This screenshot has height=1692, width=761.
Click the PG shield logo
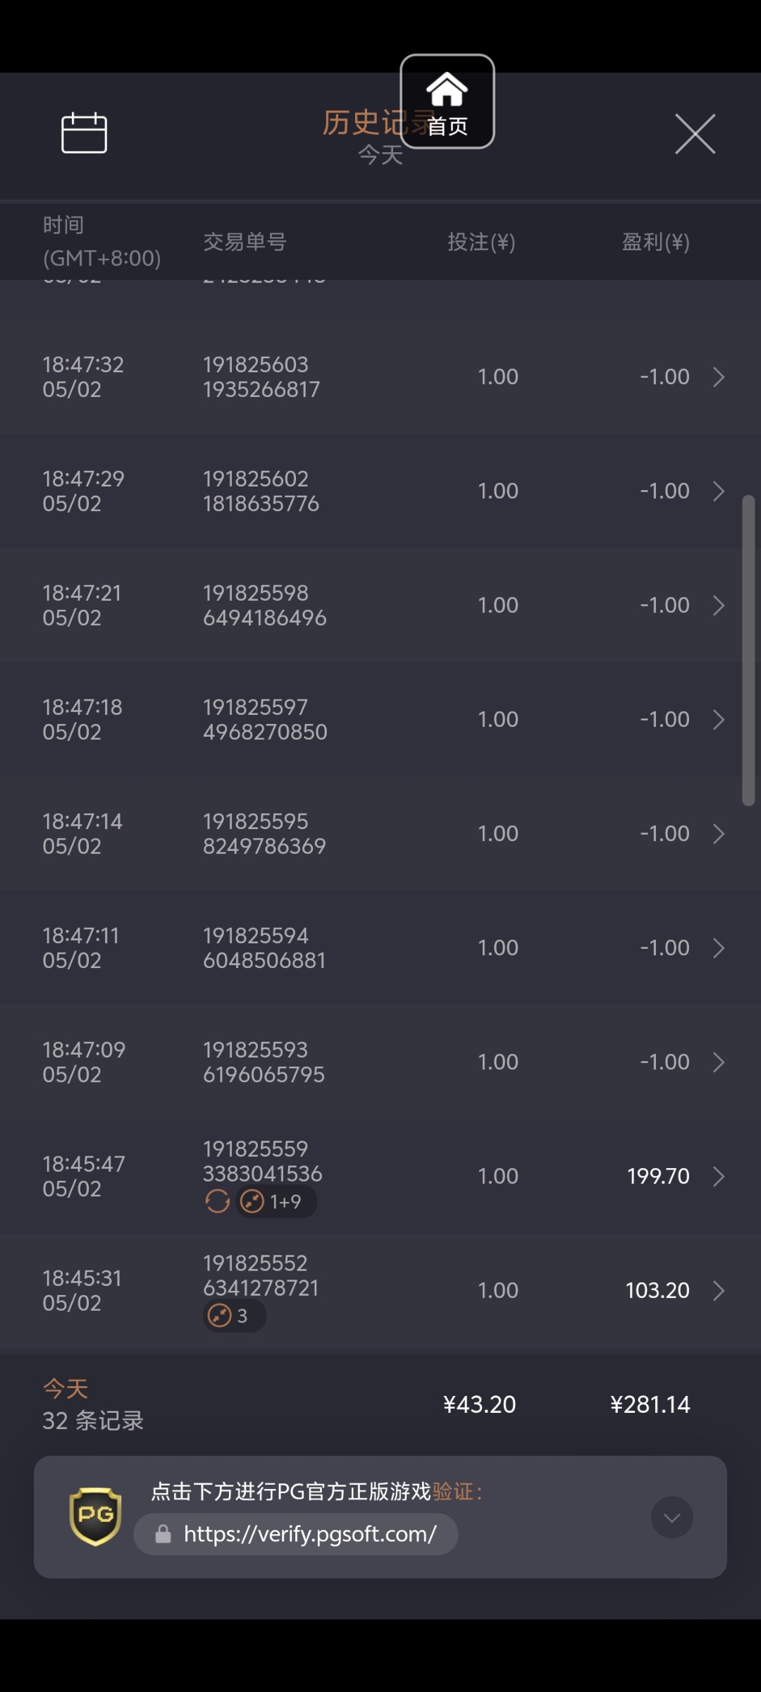point(95,1516)
